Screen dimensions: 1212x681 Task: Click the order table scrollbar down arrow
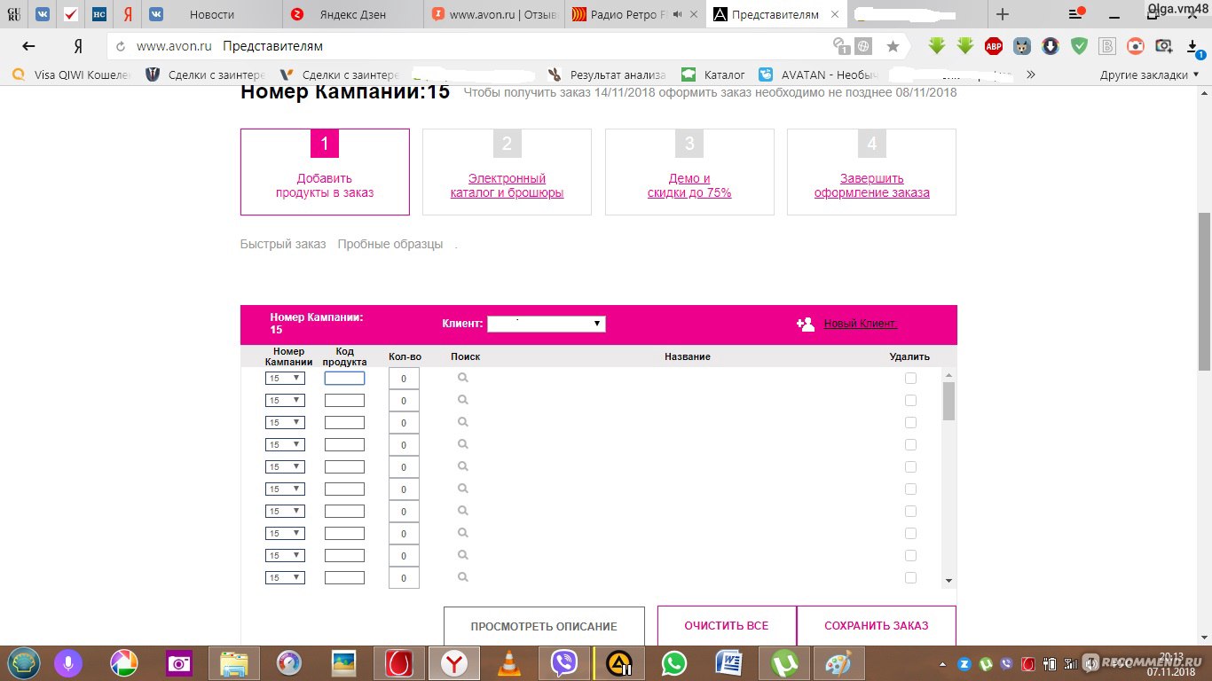coord(948,581)
